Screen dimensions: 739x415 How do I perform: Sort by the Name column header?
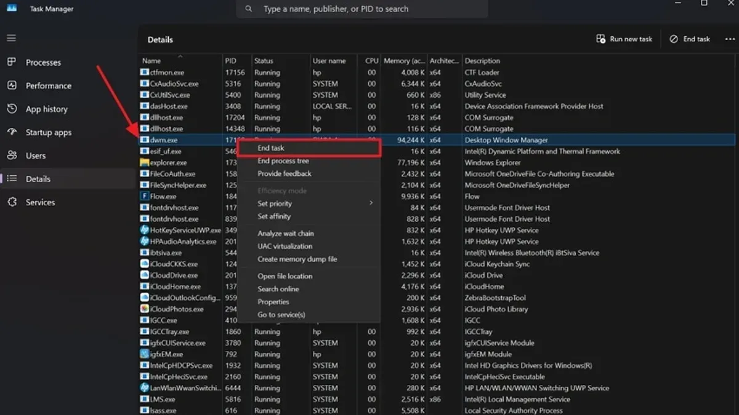(180, 61)
